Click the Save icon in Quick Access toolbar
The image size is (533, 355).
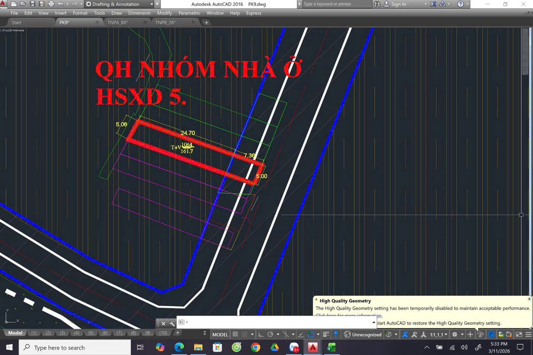point(32,4)
